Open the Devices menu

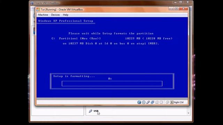(55, 15)
